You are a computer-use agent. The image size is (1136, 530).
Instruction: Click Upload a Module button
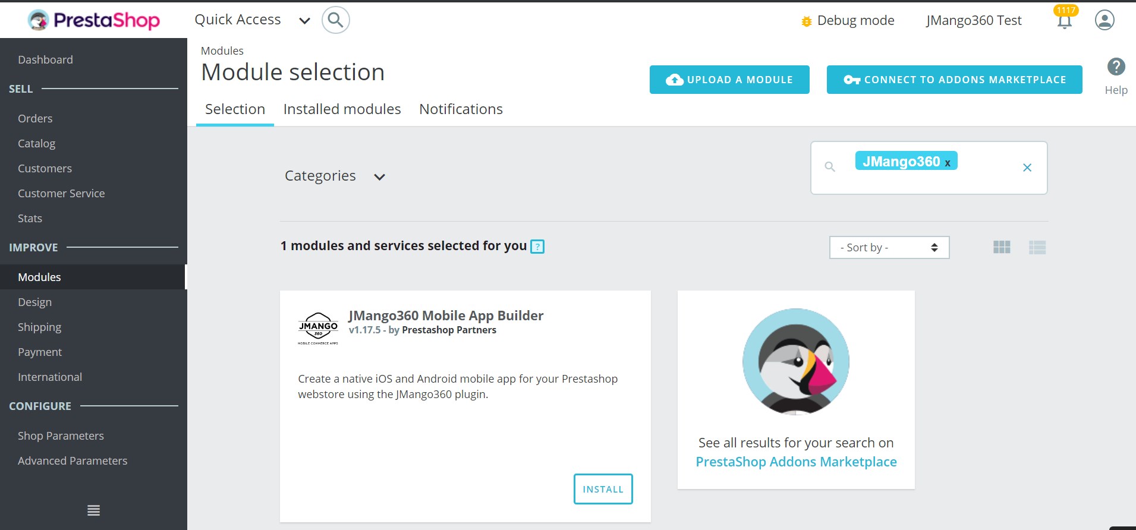pyautogui.click(x=729, y=80)
